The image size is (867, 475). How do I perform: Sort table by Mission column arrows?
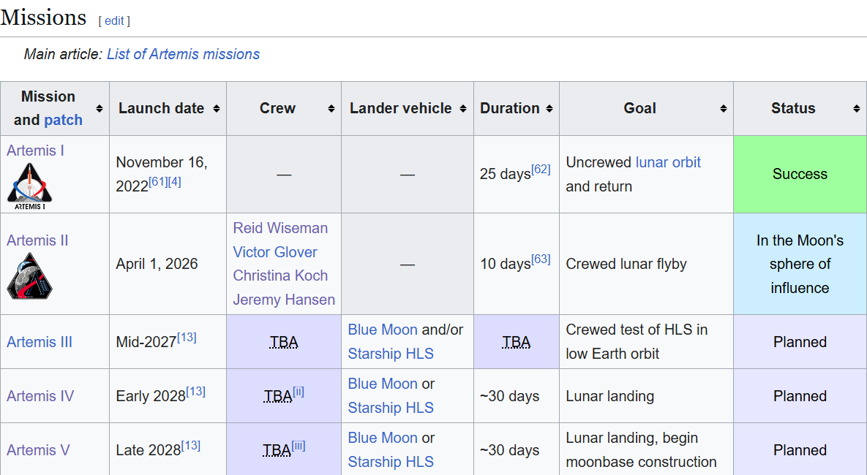(100, 109)
